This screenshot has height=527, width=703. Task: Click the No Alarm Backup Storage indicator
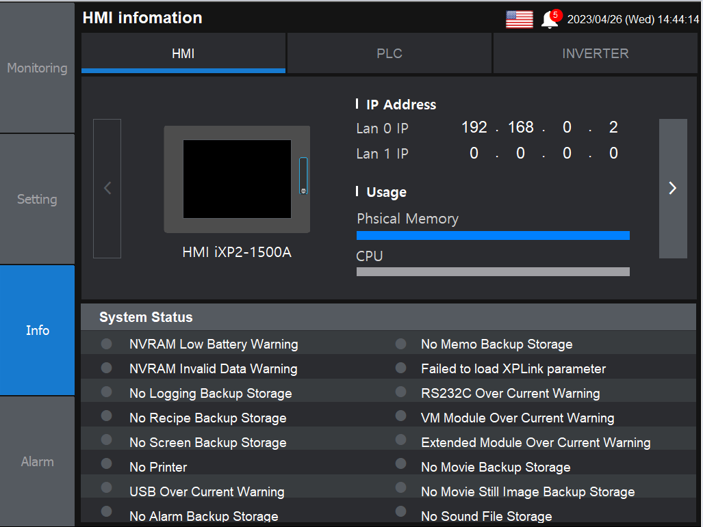[106, 511]
